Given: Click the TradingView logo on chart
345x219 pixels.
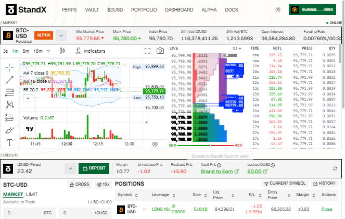Looking at the screenshot, I should (30, 129).
